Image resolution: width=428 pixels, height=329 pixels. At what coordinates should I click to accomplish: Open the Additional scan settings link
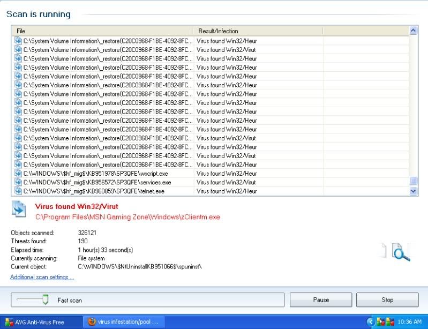click(x=42, y=277)
